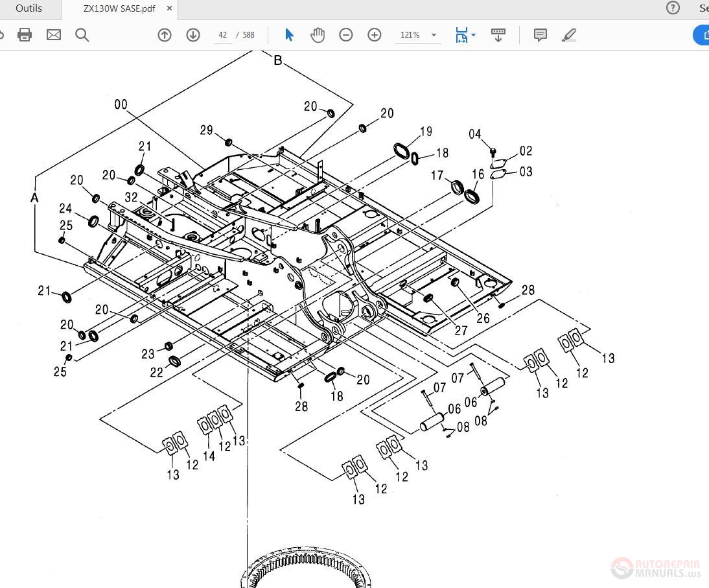The width and height of the screenshot is (709, 588).
Task: Close the ZX130W SASE.pdf tab
Action: tap(169, 8)
